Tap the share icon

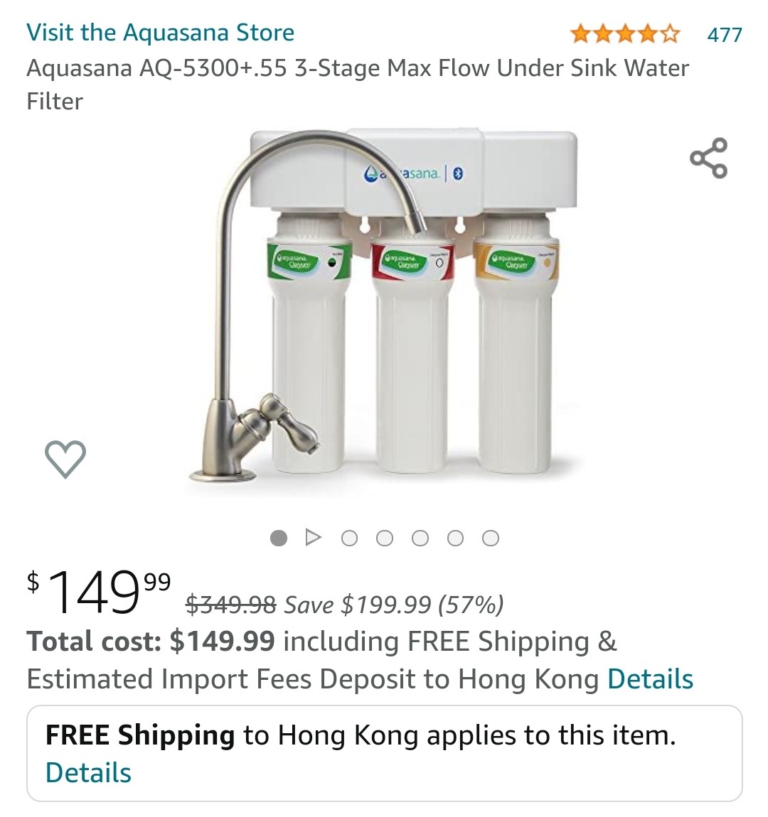click(x=708, y=158)
